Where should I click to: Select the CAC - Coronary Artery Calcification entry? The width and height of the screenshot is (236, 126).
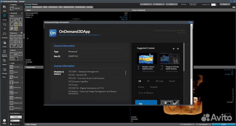86,78
